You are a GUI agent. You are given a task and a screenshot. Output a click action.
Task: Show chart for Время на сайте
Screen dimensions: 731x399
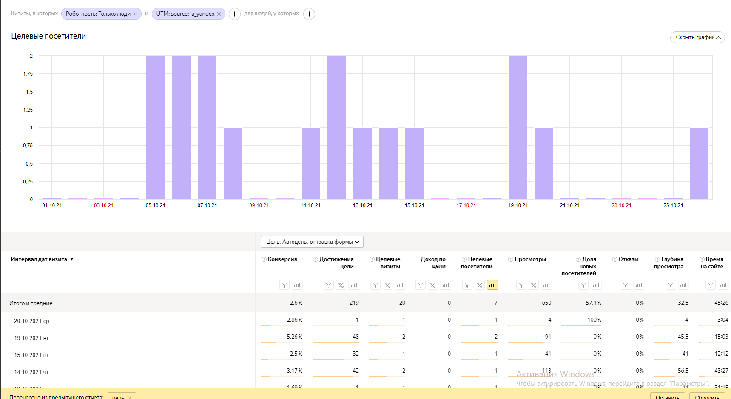[723, 285]
